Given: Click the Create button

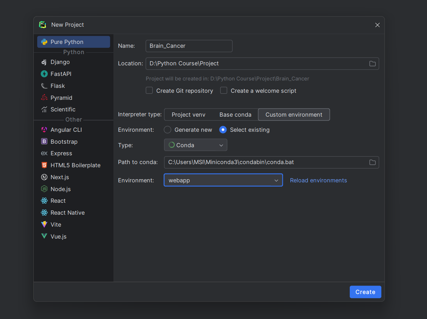Looking at the screenshot, I should [x=365, y=292].
